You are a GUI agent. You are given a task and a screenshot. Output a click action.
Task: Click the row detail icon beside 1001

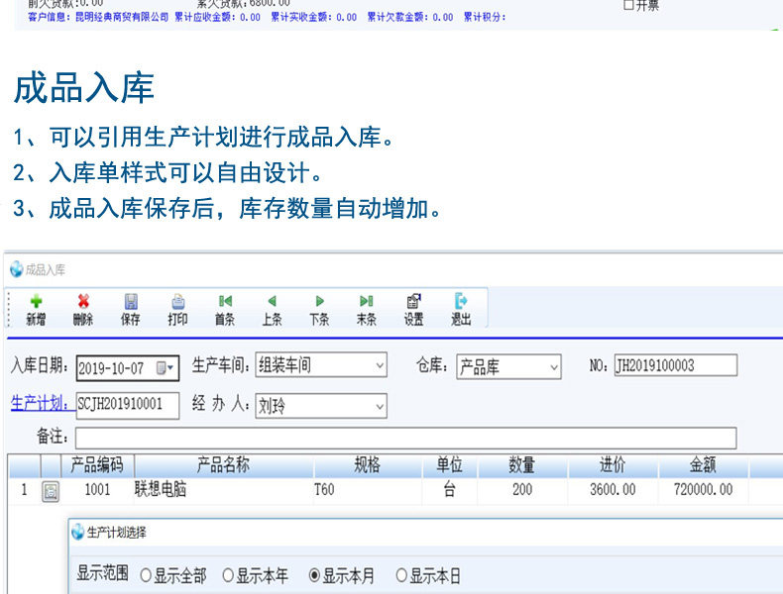click(x=51, y=491)
